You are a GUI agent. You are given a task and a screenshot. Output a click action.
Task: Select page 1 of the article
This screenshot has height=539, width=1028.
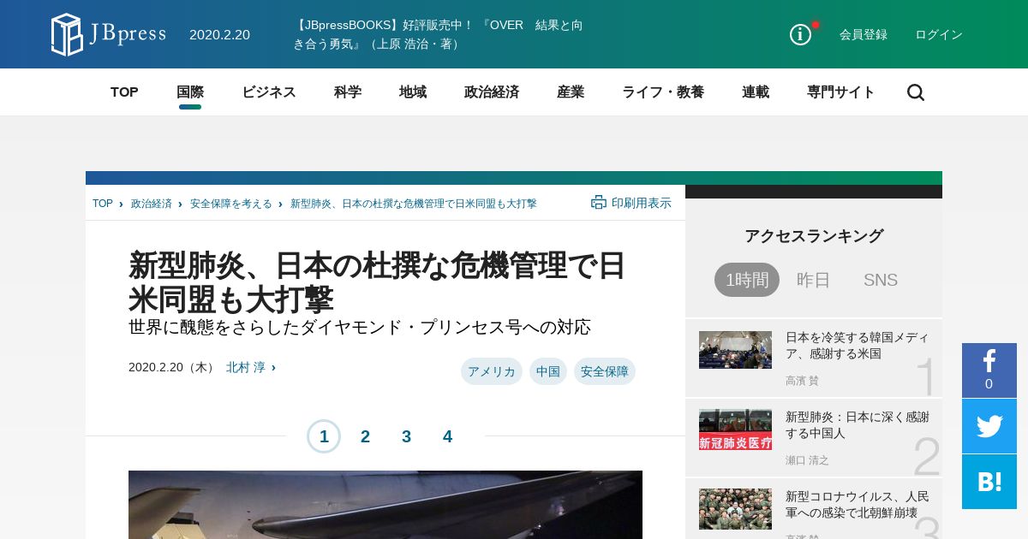click(324, 436)
